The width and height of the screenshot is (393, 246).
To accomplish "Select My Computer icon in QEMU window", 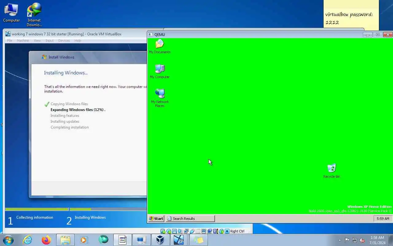I will 160,71.
